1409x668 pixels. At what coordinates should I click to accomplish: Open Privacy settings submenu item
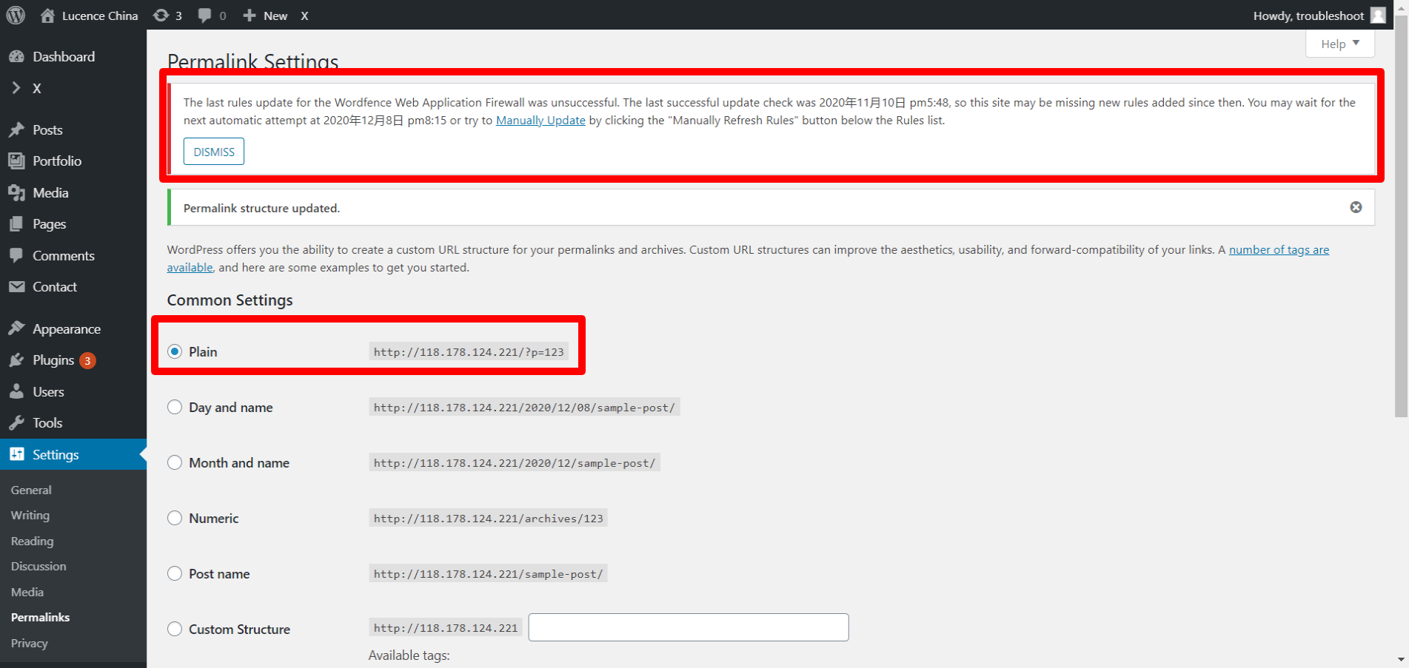click(x=29, y=643)
